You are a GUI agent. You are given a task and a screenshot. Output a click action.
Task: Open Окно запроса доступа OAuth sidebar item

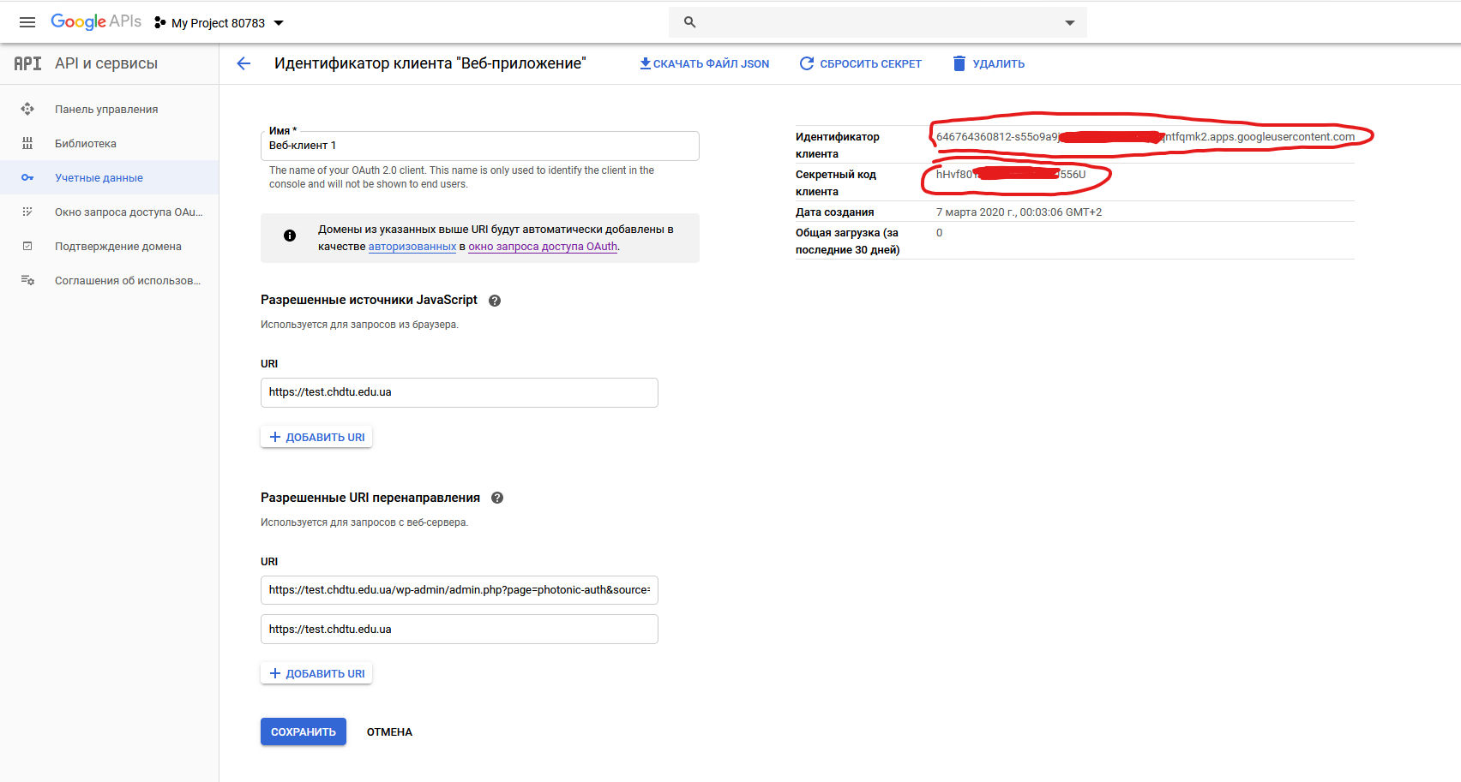pos(110,212)
